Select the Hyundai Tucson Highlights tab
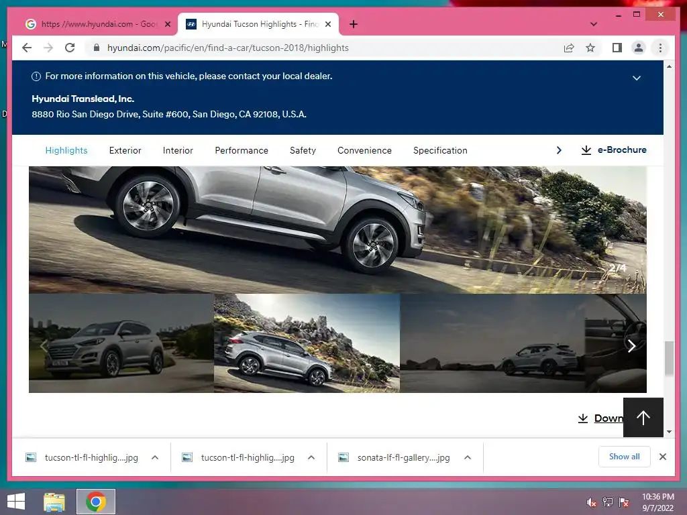This screenshot has width=687, height=515. 258,24
